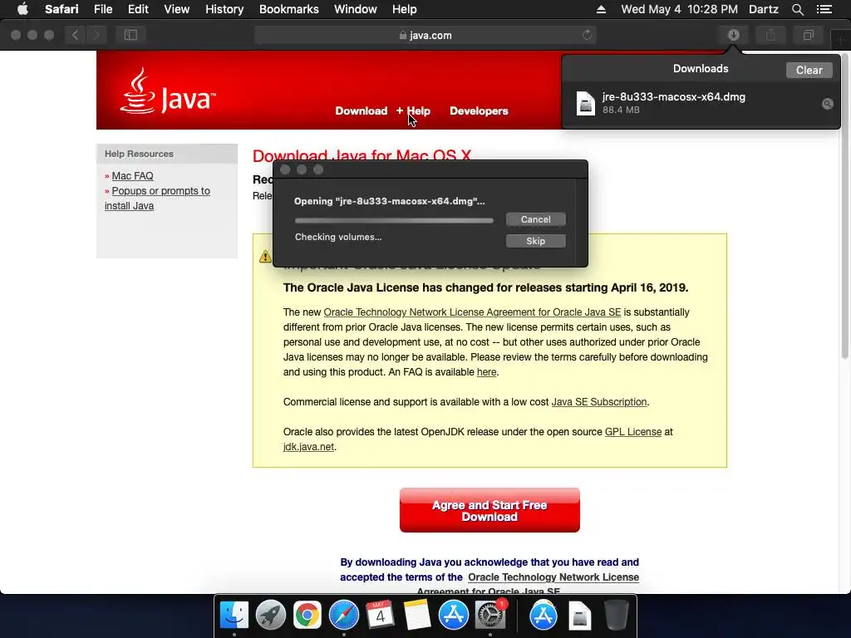Screen dimensions: 851x638
Task: Click the Help Resources sidebar heading
Action: (139, 154)
